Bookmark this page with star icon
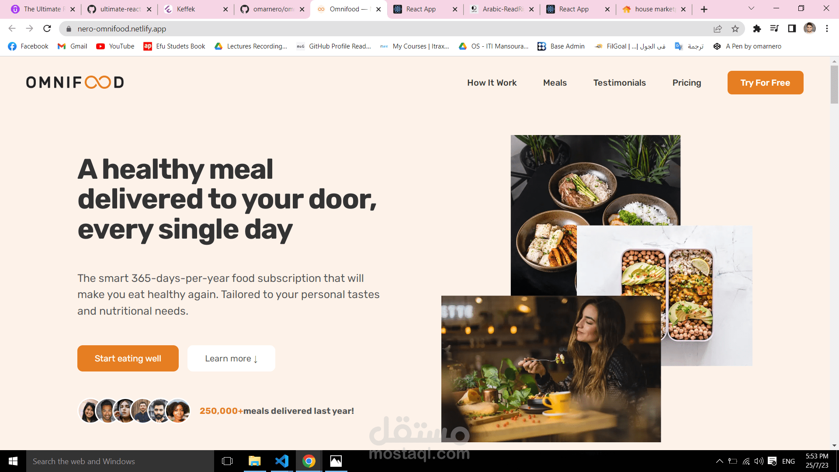The height and width of the screenshot is (472, 839). pyautogui.click(x=735, y=29)
